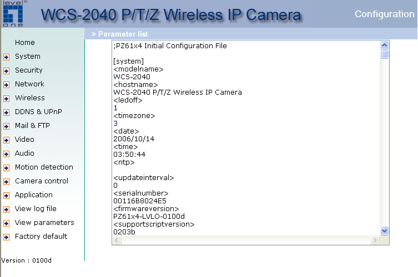Click the serial number 00116B8024E5
Image resolution: width=418 pixels, height=277 pixels.
point(140,201)
